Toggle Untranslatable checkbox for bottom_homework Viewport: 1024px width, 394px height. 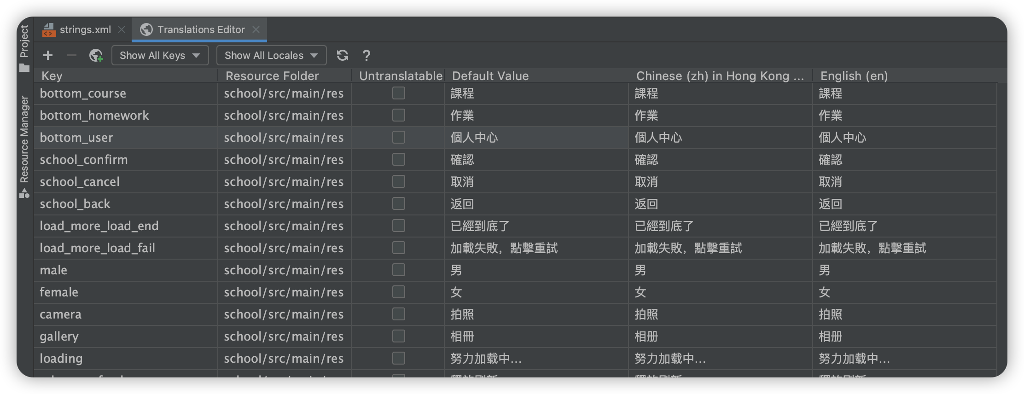(399, 116)
